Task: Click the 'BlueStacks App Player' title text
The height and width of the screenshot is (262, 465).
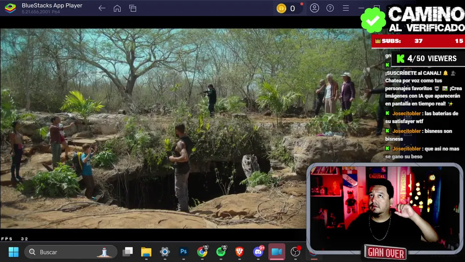Action: click(52, 5)
